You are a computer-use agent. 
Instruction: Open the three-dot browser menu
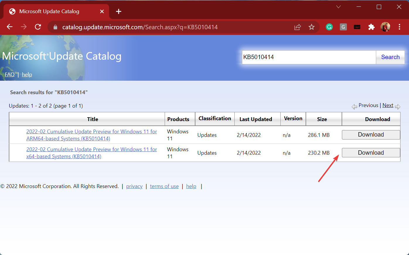click(399, 27)
